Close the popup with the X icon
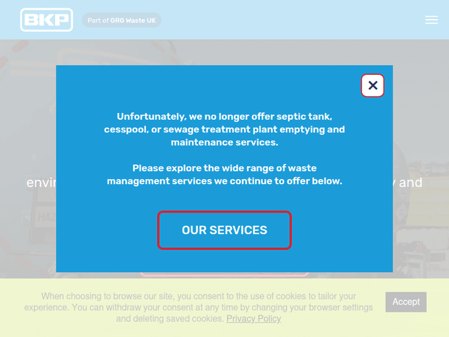The height and width of the screenshot is (337, 449). [372, 86]
